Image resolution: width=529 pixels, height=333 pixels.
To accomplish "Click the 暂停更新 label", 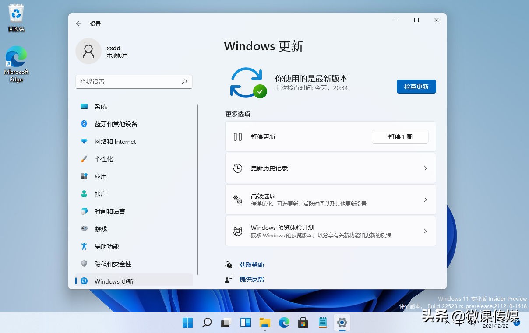I will tap(263, 137).
